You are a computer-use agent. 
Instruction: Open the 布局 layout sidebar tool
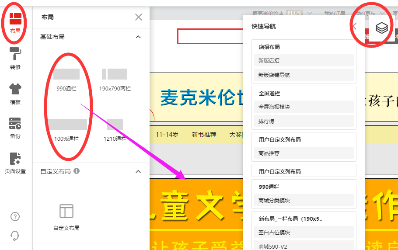15,23
